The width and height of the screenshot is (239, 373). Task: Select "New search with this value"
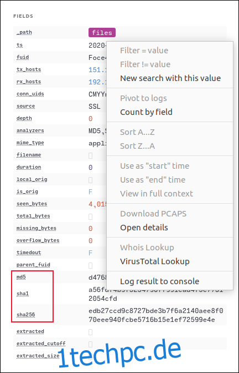[170, 78]
